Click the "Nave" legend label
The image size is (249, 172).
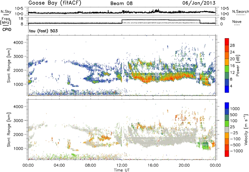pyautogui.click(x=237, y=22)
